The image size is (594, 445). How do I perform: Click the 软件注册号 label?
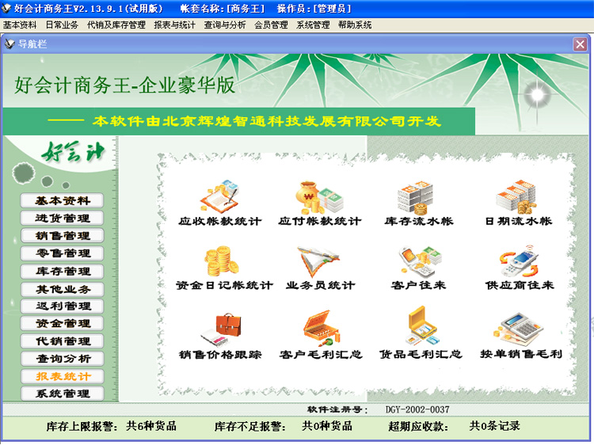click(337, 410)
